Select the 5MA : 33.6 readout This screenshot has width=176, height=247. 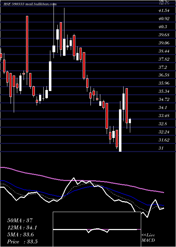[20, 235]
